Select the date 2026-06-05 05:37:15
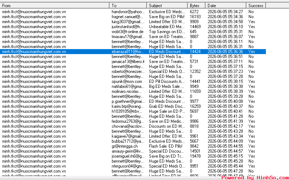289x180 pixels. [225, 67]
